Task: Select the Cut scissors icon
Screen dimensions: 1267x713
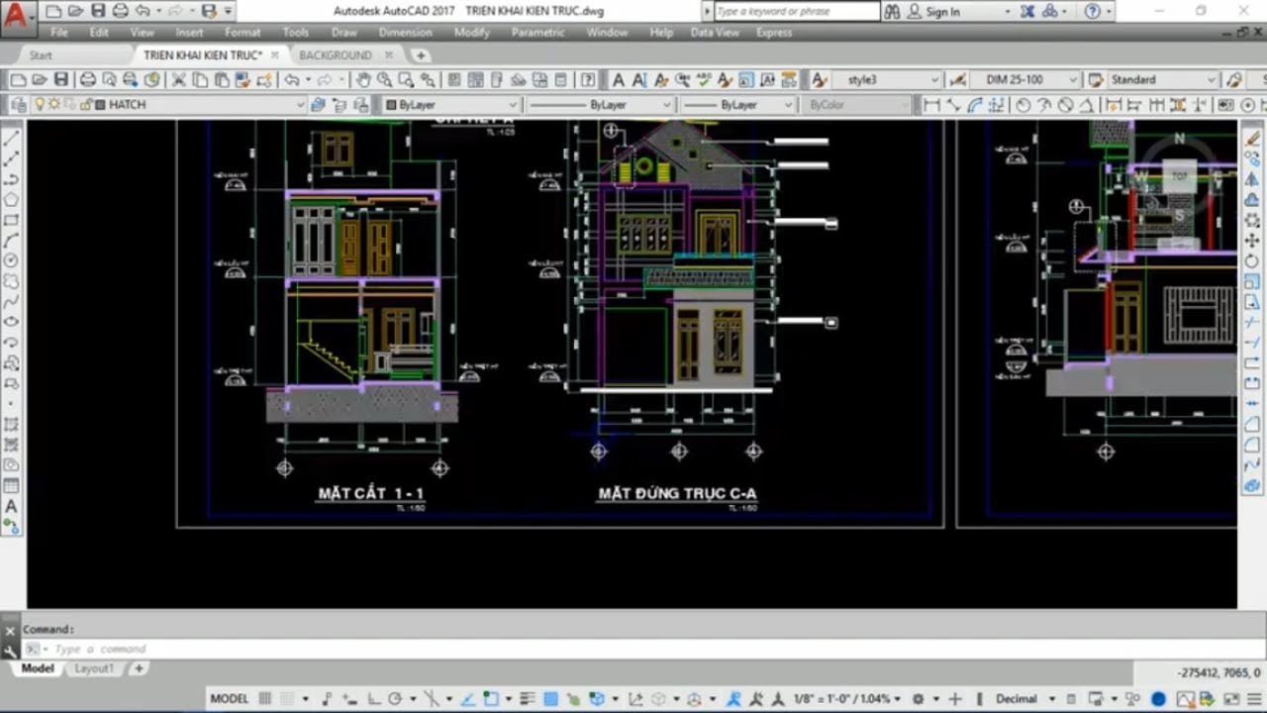Action: 179,80
